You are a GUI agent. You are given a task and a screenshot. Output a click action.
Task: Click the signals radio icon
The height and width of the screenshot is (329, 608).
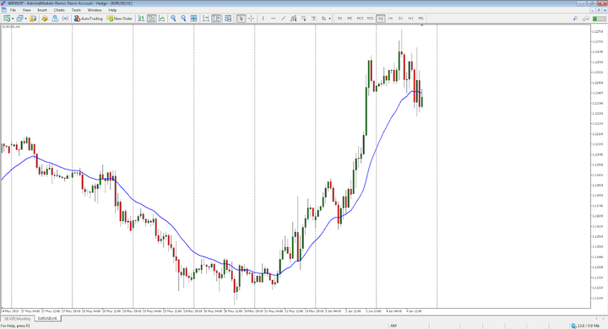point(65,19)
